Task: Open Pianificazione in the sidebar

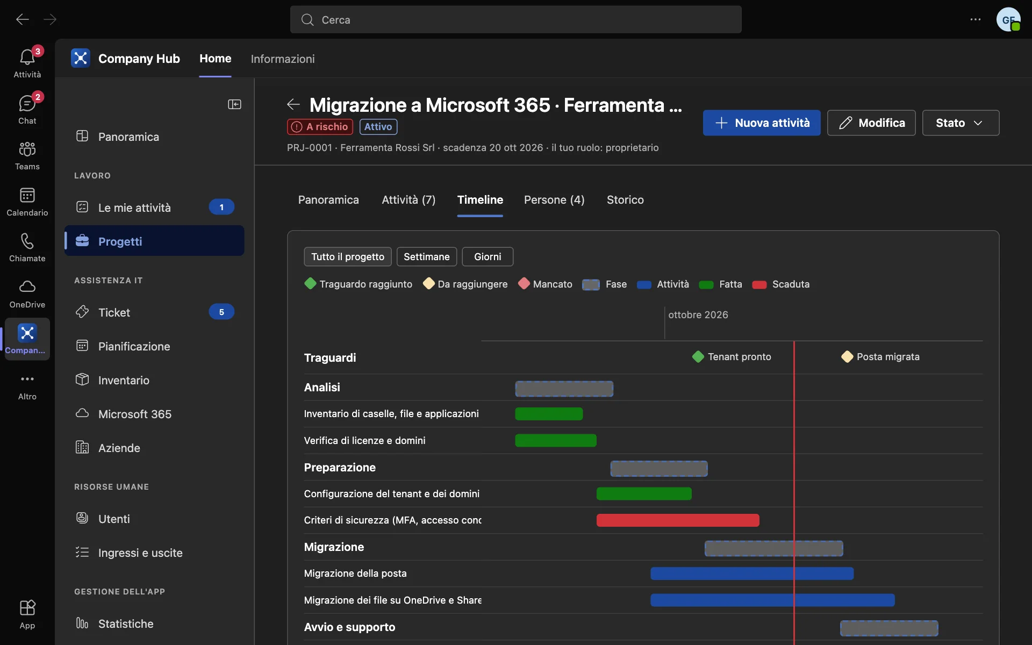Action: pyautogui.click(x=154, y=346)
